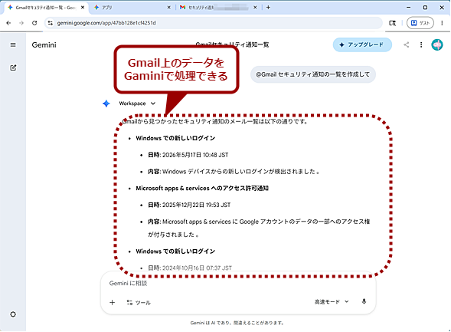
Task: Open the 高速モード mode dropdown
Action: [332, 302]
